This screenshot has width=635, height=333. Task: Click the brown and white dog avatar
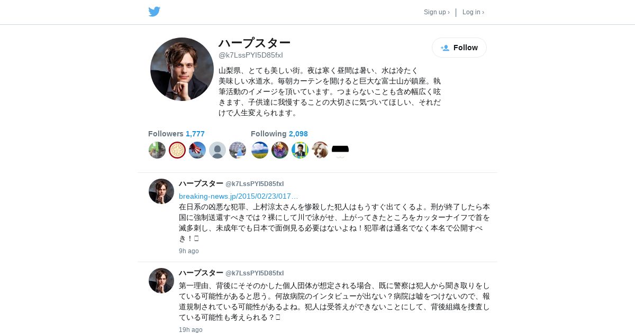point(320,150)
